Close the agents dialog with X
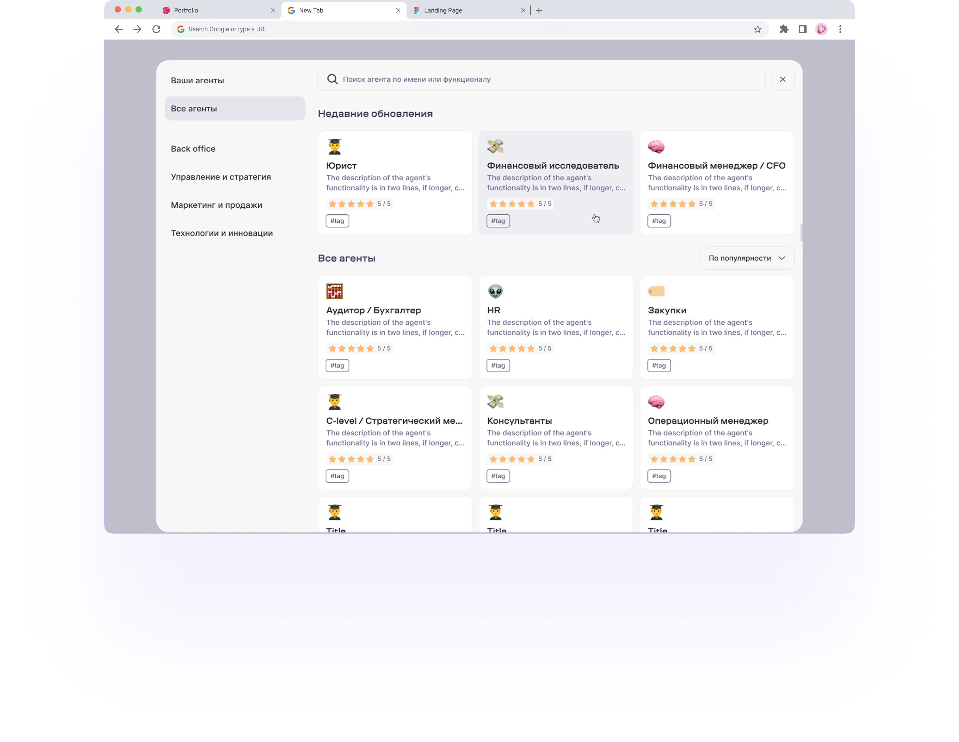 [x=783, y=79]
